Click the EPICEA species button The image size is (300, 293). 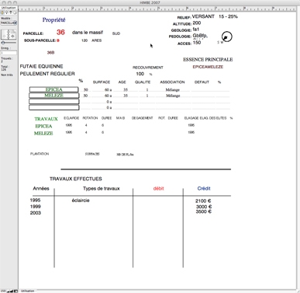click(x=53, y=89)
